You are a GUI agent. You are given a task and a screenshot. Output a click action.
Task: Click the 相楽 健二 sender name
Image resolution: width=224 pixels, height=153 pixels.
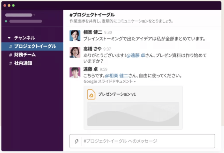tap(93, 32)
